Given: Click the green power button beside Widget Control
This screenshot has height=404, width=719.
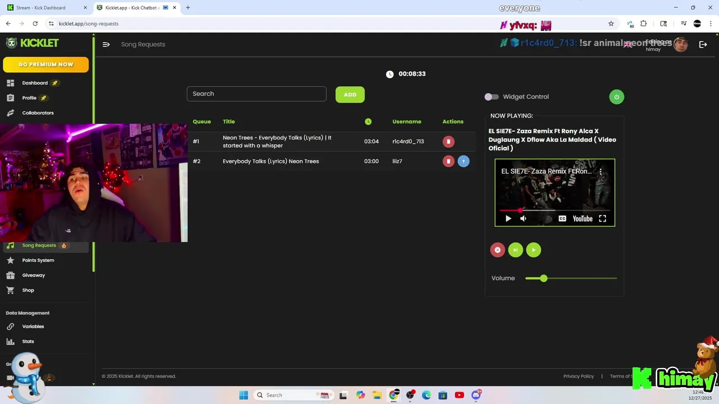Looking at the screenshot, I should coord(616,97).
